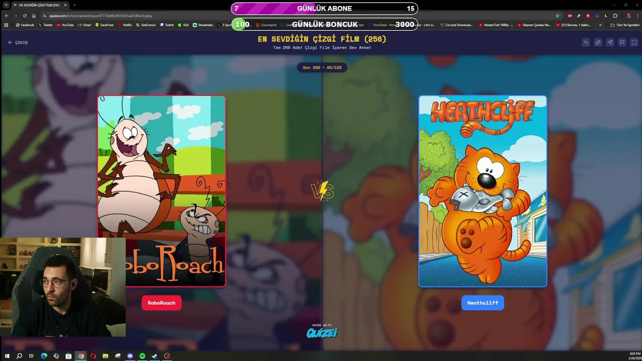Image resolution: width=642 pixels, height=361 pixels.
Task: Open the GetComics bookmark
Action: point(146,25)
